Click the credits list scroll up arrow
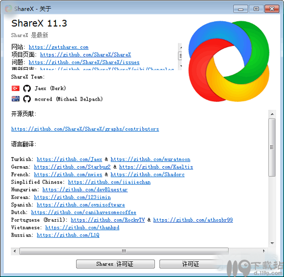 click(272, 114)
